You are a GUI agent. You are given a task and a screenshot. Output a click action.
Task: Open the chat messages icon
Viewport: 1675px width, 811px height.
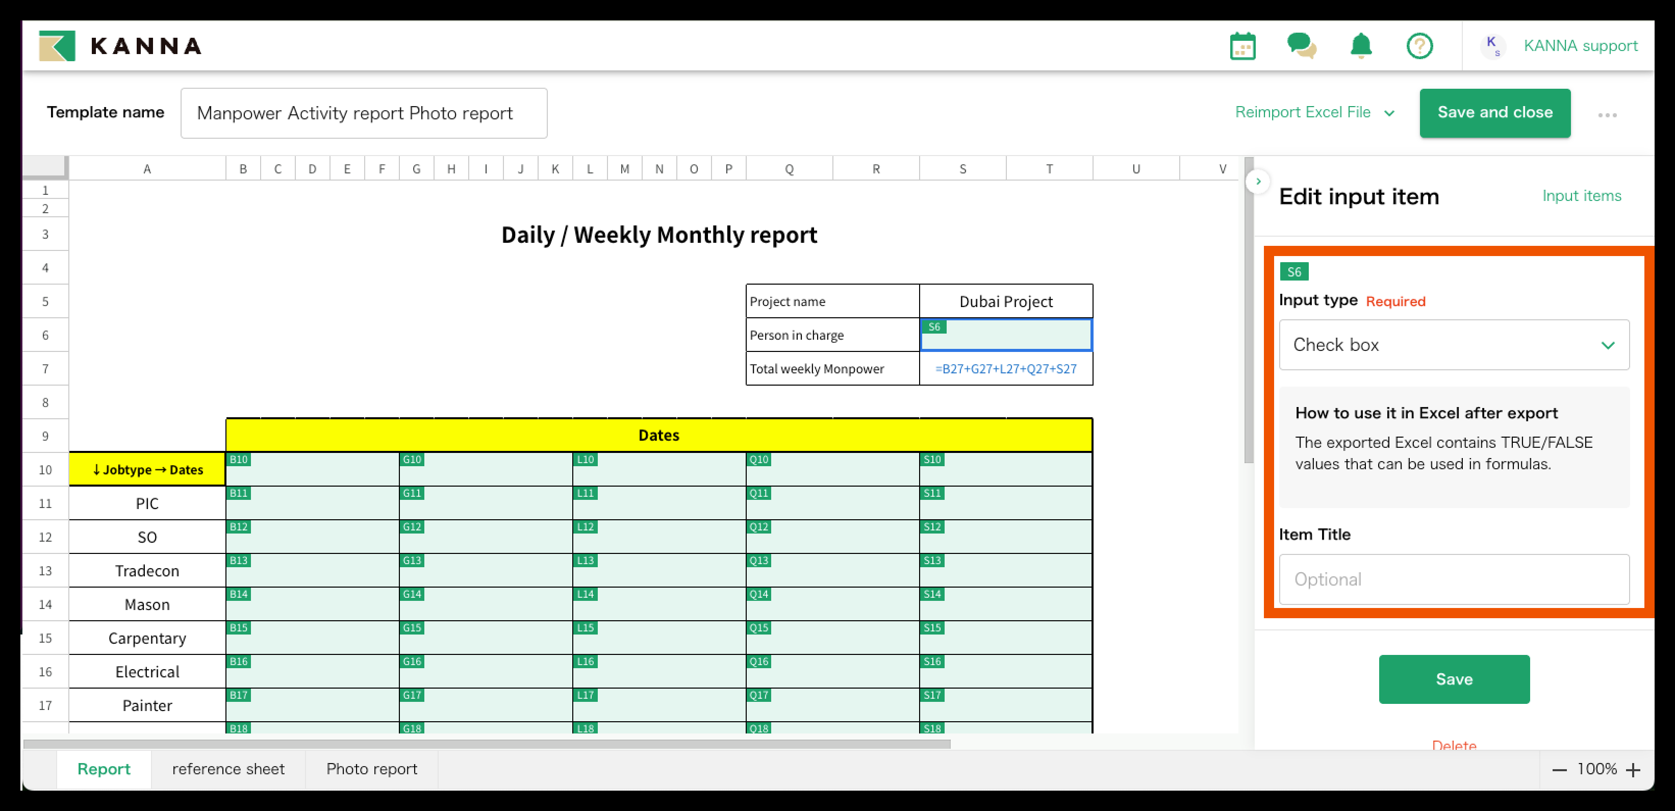(1302, 45)
